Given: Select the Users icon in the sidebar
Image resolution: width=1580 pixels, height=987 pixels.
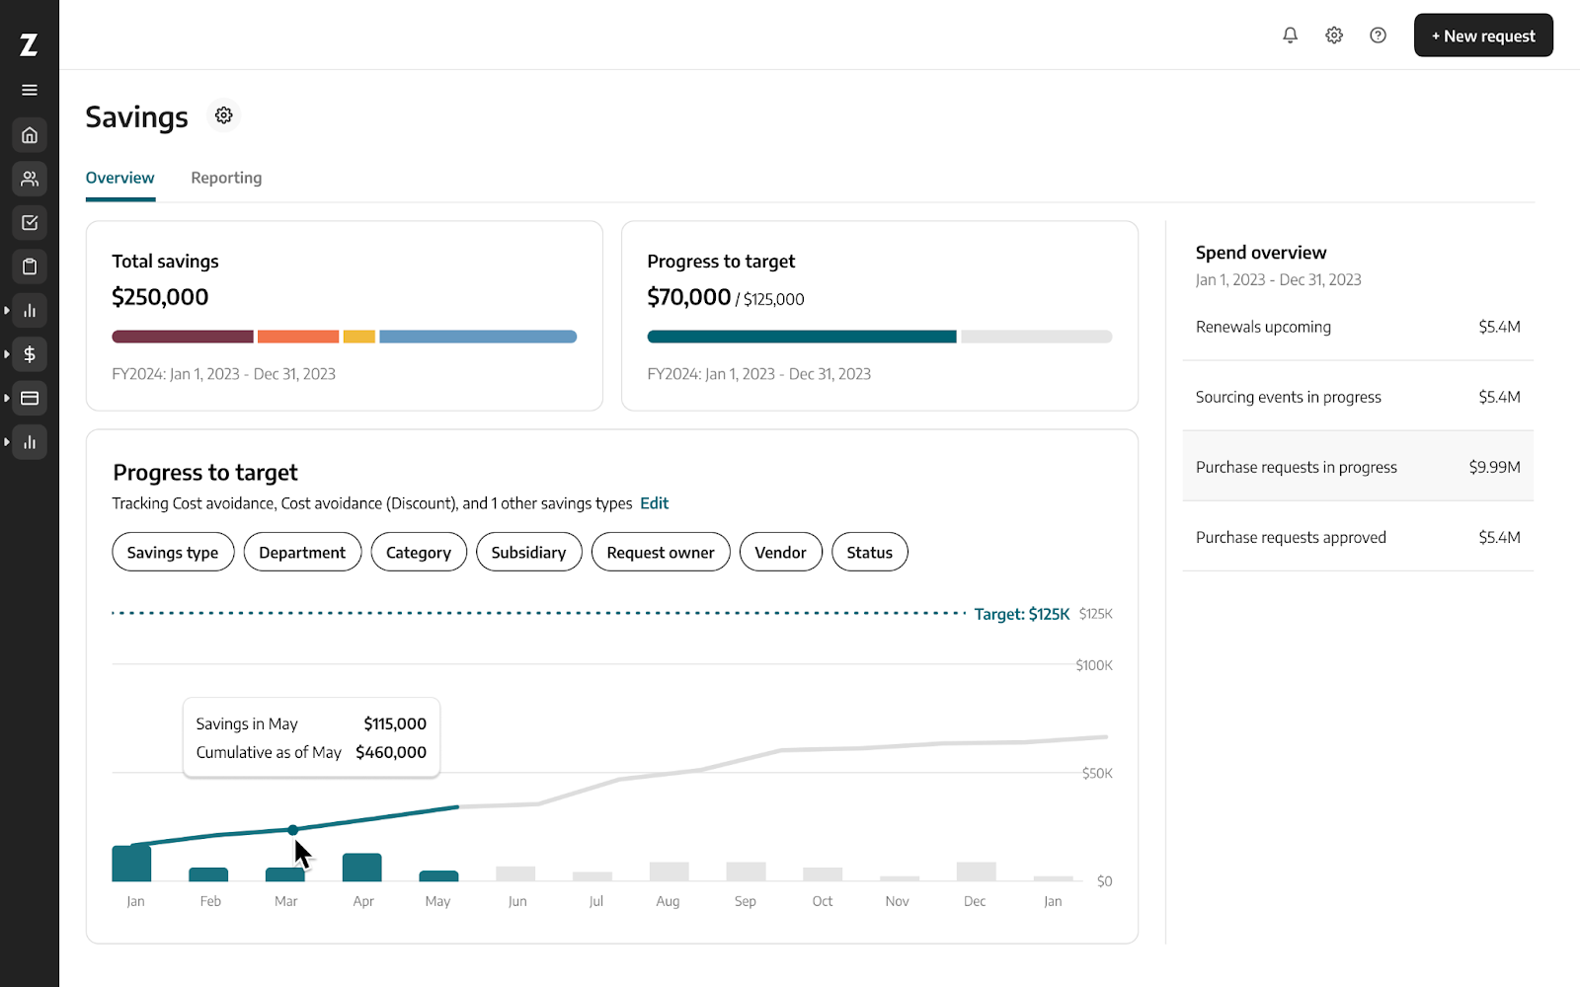Looking at the screenshot, I should coord(29,179).
